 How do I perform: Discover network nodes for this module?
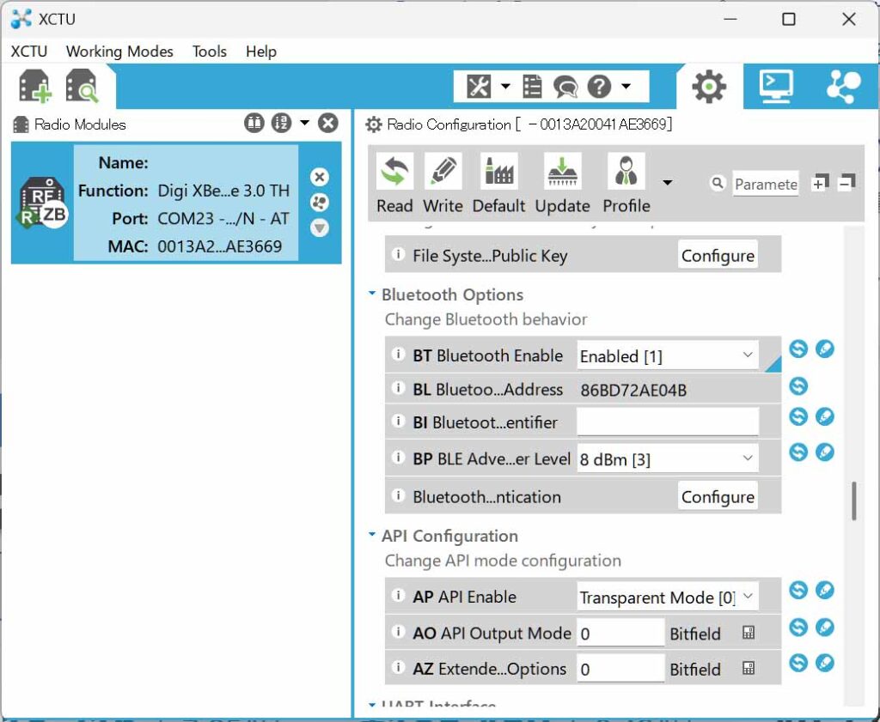[320, 203]
